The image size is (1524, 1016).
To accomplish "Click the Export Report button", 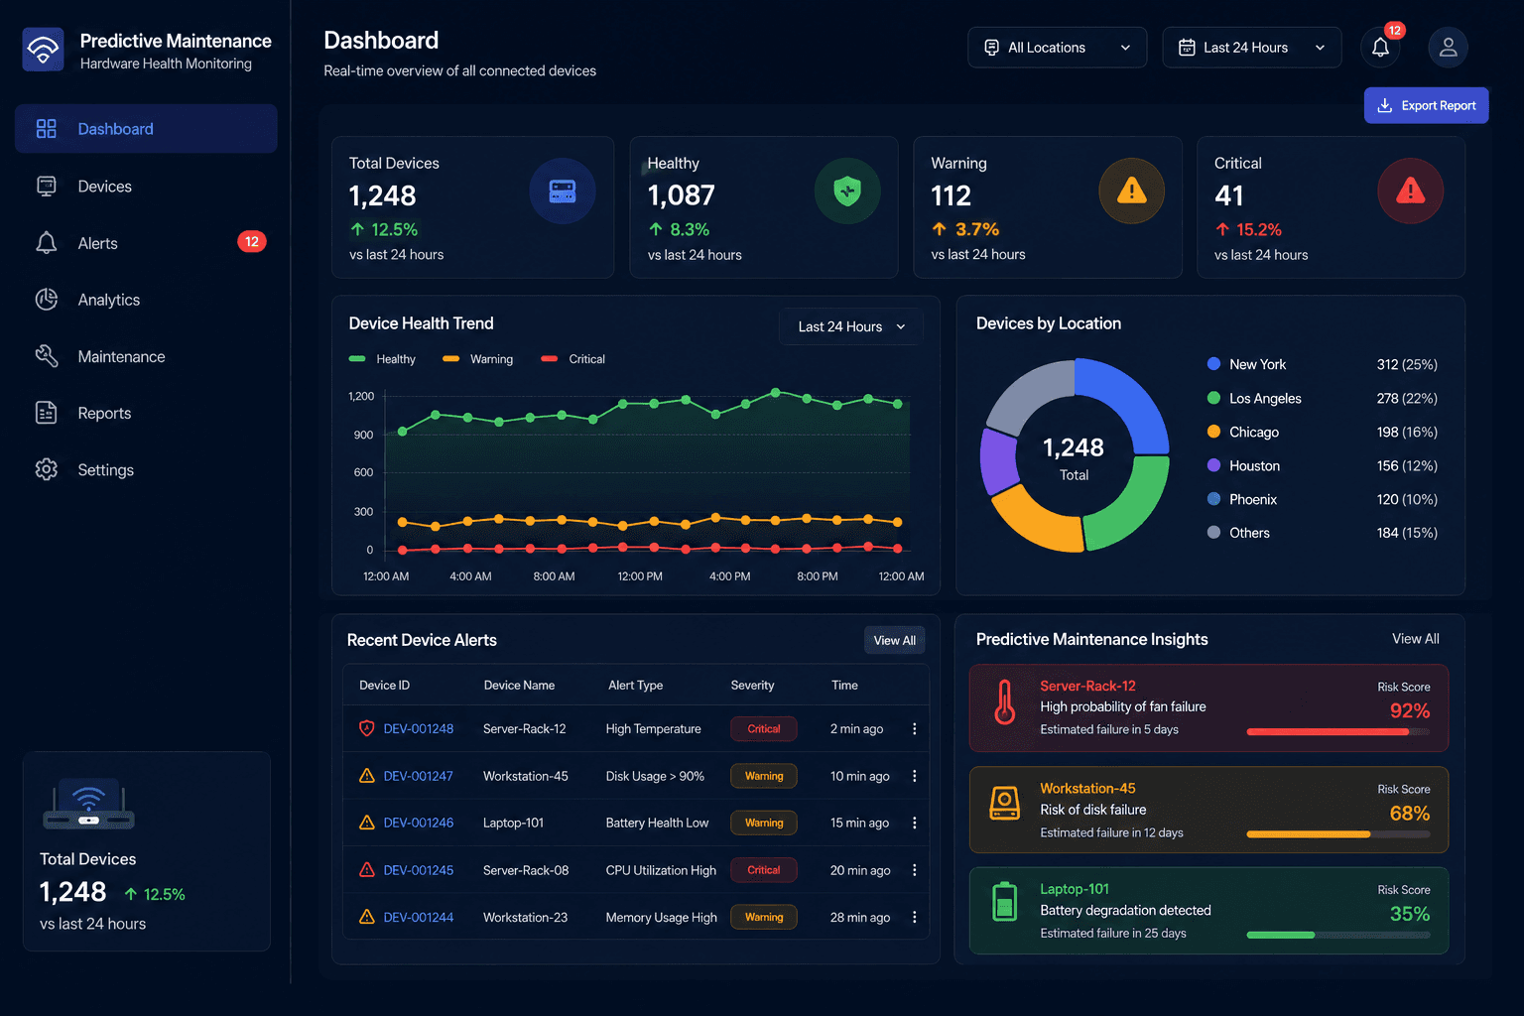I will (1426, 105).
